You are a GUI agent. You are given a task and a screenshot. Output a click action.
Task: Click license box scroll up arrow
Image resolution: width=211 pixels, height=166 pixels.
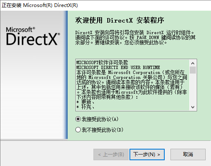193,63
